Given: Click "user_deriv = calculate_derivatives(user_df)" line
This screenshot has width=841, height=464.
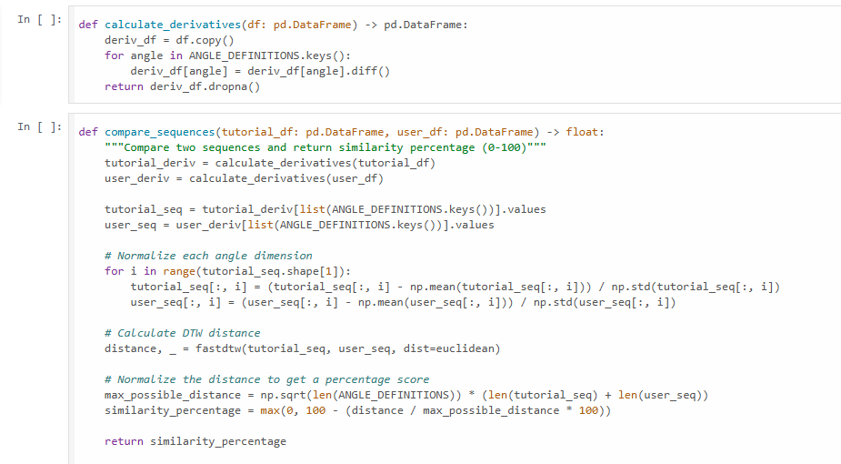Looking at the screenshot, I should [244, 178].
